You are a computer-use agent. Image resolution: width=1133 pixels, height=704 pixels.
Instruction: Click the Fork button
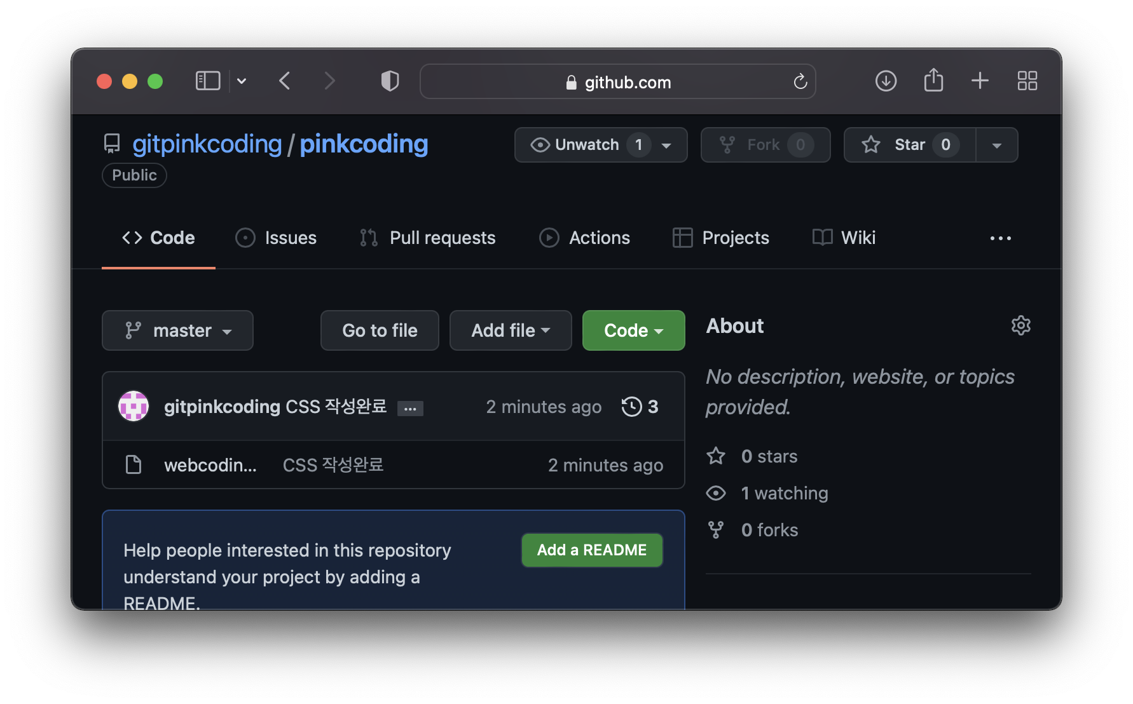click(765, 145)
